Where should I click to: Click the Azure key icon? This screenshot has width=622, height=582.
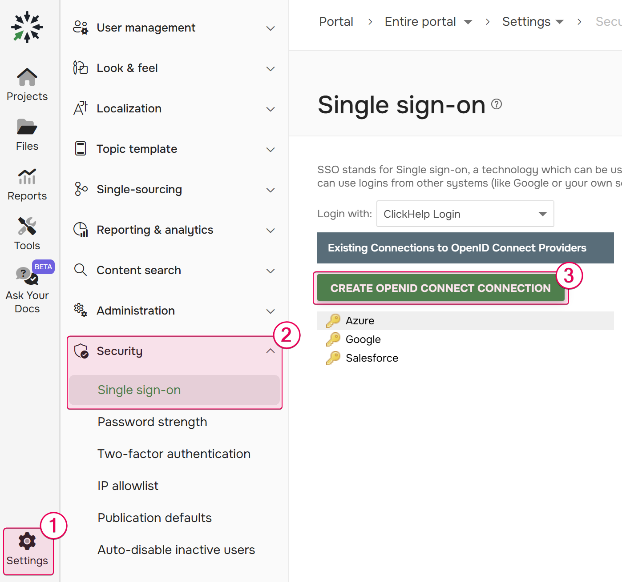tap(331, 320)
